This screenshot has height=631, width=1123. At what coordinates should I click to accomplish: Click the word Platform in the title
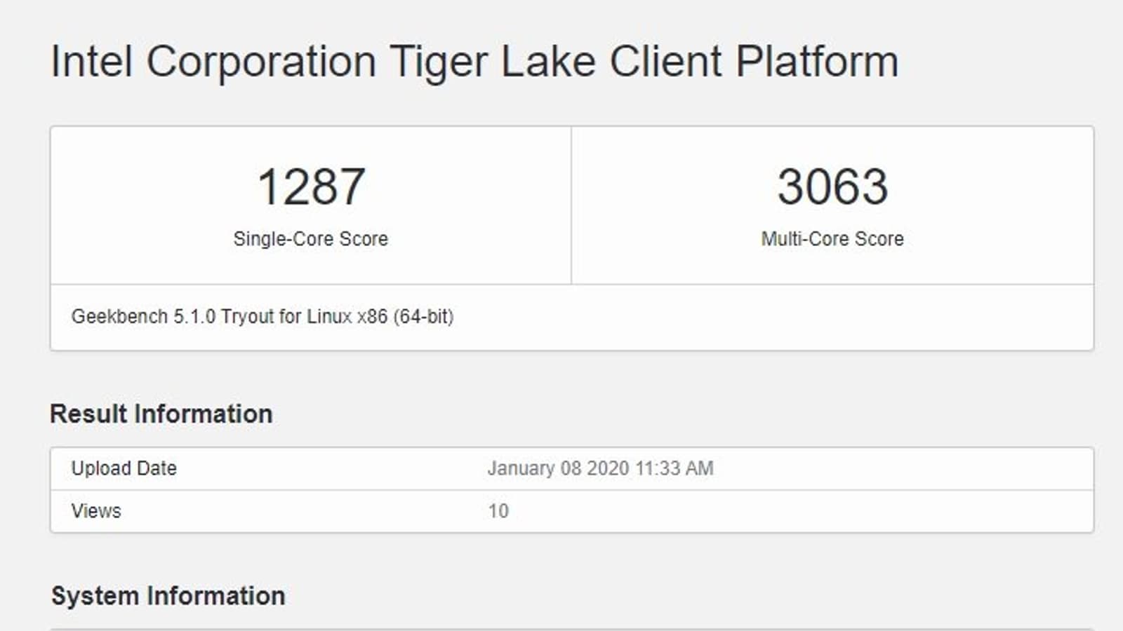[817, 62]
